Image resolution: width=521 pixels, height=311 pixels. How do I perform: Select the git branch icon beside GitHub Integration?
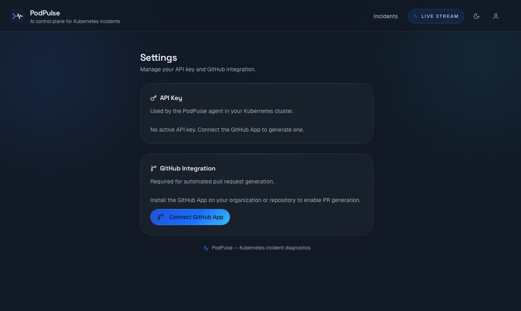point(153,168)
